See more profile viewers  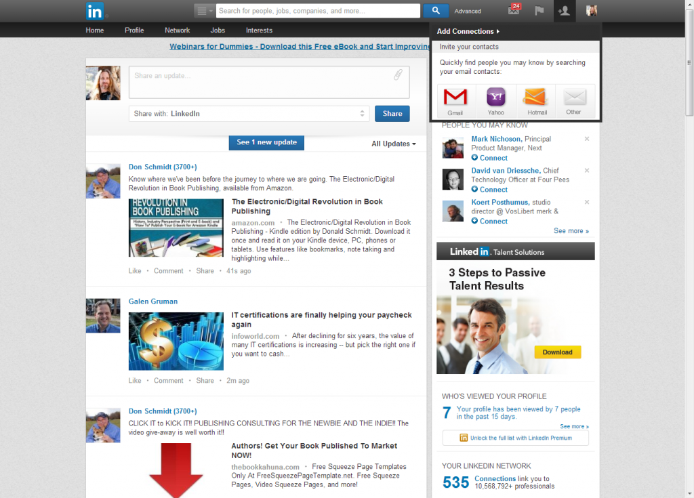coord(574,426)
